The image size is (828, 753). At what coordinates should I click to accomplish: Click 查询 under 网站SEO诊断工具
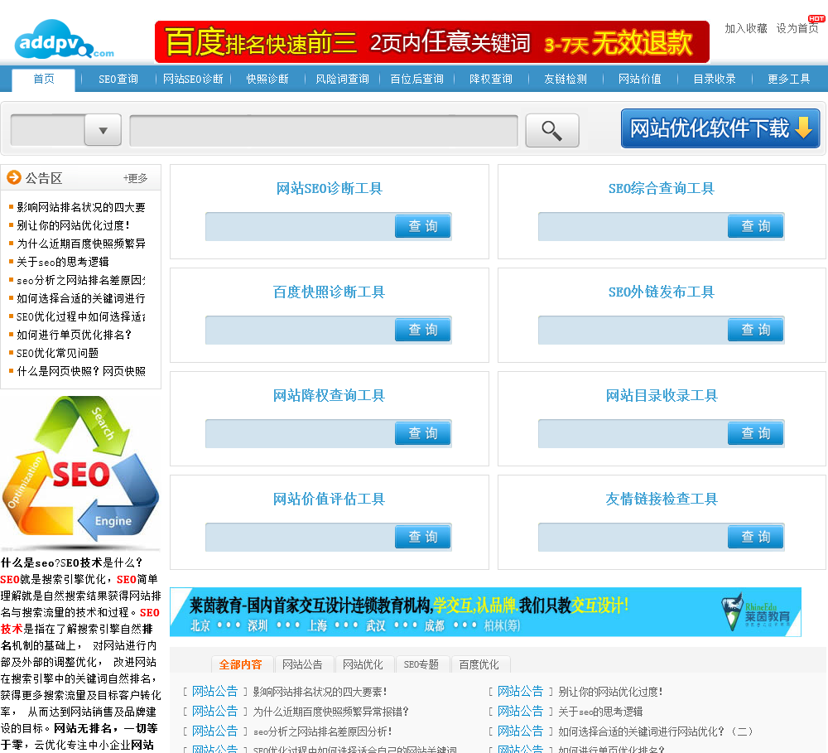423,226
